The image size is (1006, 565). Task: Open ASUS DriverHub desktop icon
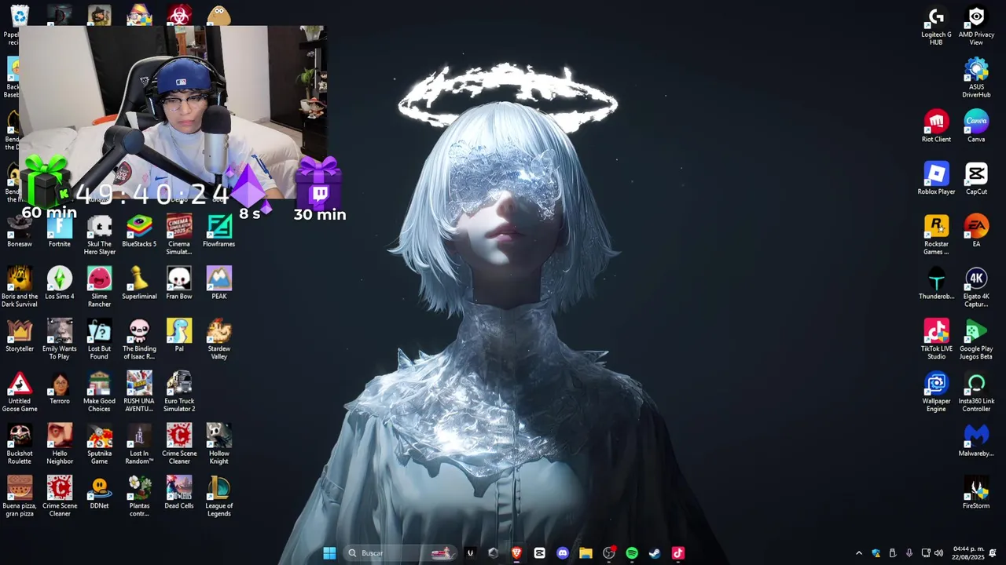tap(976, 78)
